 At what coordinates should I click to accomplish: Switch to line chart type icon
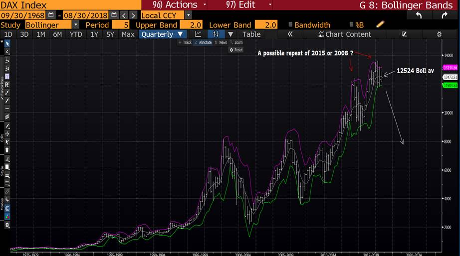click(198, 34)
